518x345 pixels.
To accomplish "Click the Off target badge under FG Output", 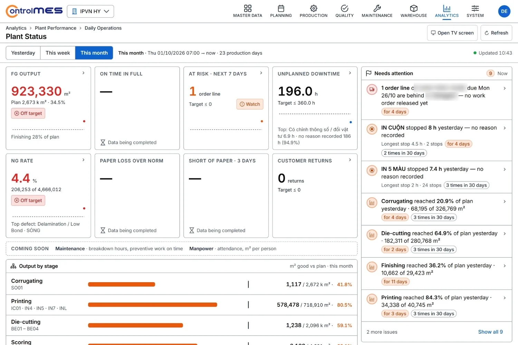I will coord(28,114).
